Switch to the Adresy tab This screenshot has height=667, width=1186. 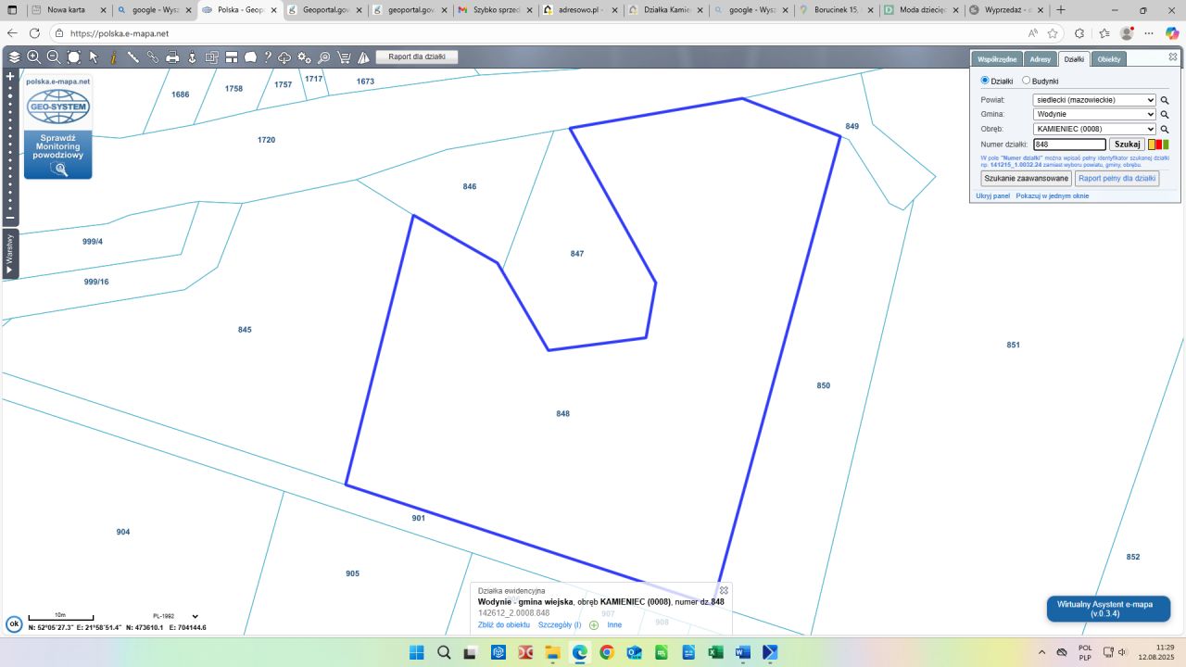tap(1041, 58)
